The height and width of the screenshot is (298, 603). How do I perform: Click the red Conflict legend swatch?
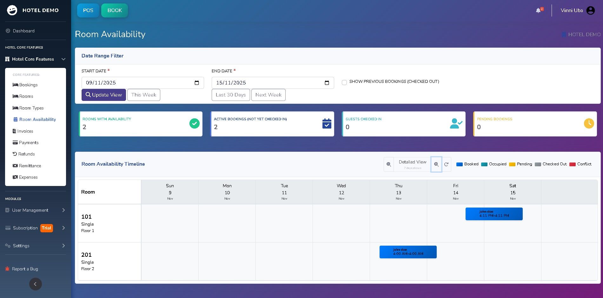573,164
